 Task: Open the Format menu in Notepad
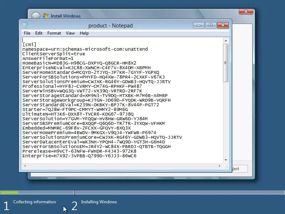point(54,33)
